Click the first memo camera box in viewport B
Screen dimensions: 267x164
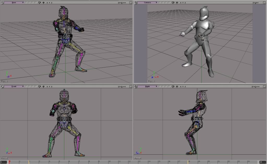pos(160,3)
